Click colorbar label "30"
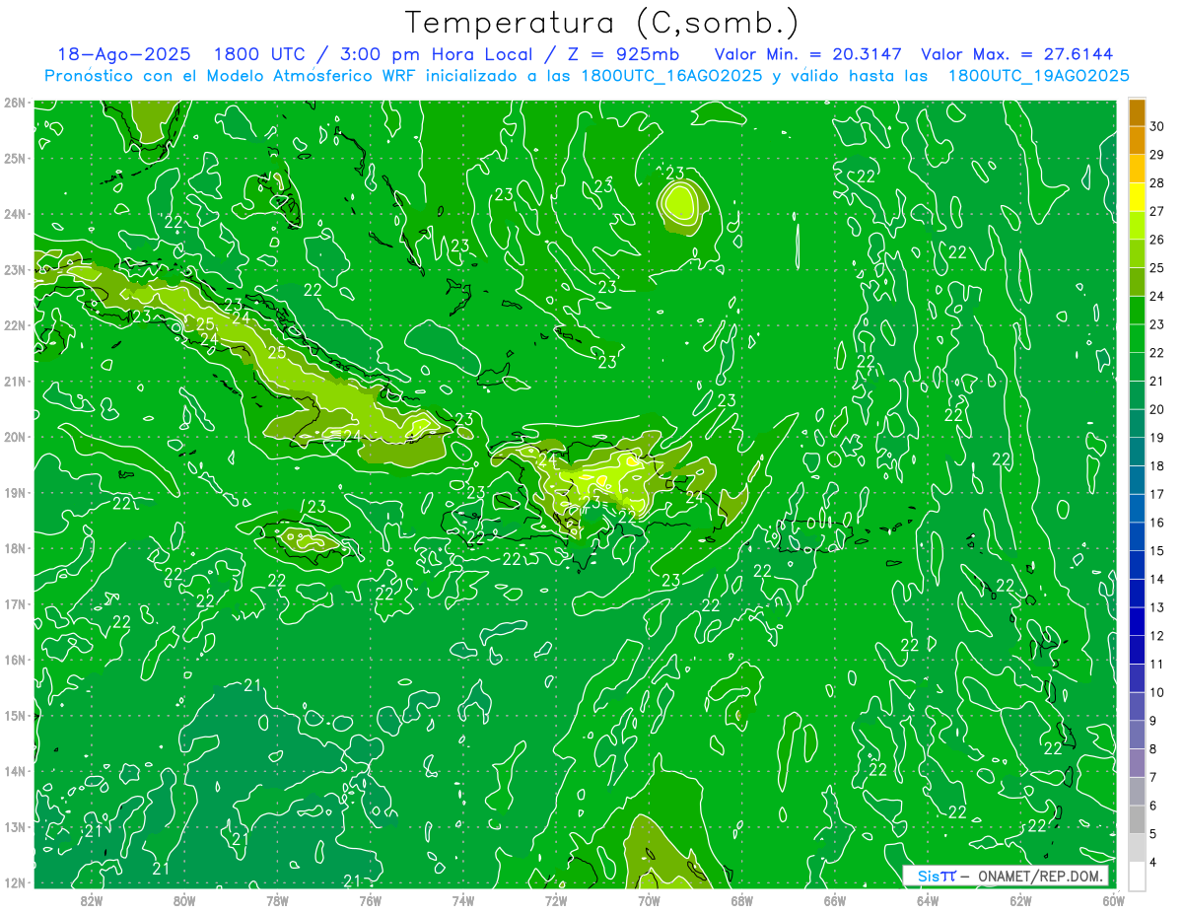 click(x=1157, y=125)
